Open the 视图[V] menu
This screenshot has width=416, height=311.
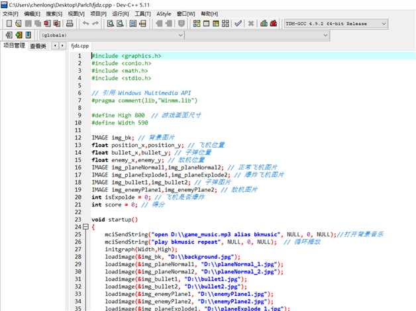[76, 14]
